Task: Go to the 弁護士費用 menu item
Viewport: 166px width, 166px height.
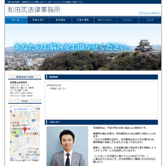Action: pos(83,20)
